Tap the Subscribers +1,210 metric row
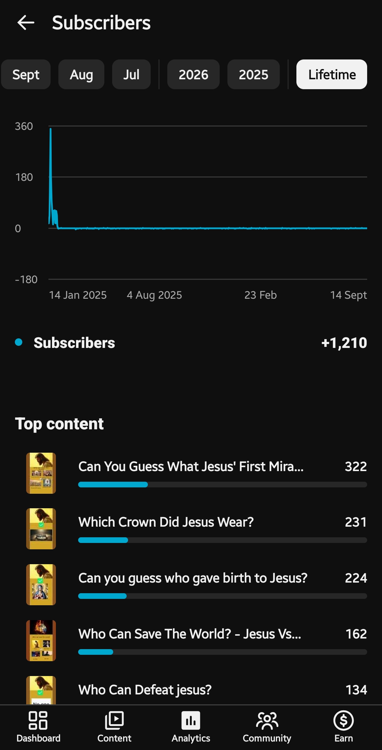 pos(191,343)
